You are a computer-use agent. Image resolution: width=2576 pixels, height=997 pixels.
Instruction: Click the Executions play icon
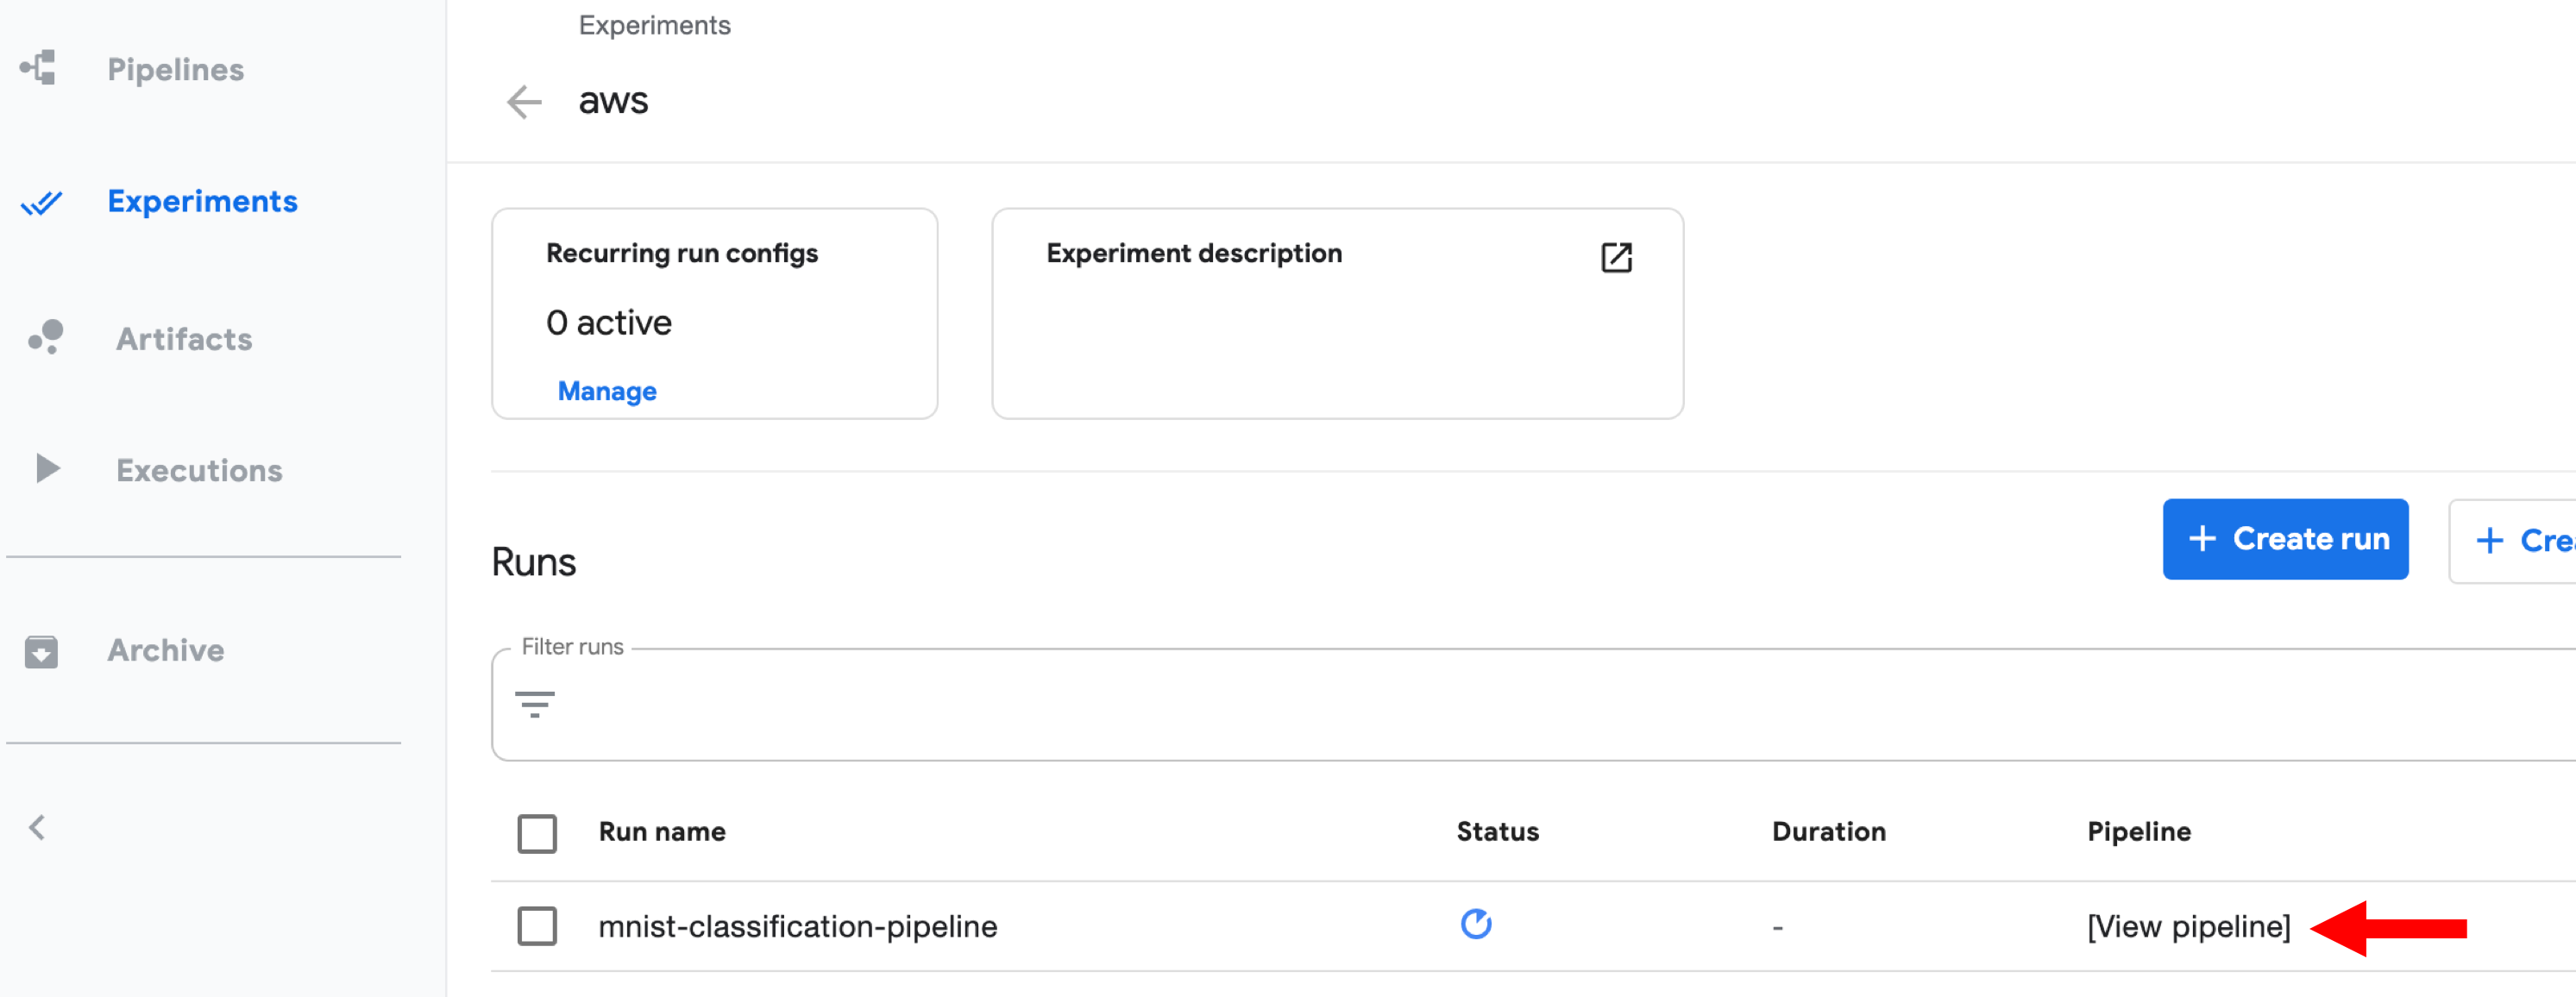[47, 468]
